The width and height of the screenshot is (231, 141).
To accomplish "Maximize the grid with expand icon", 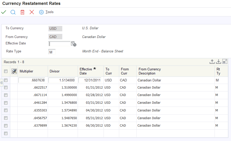I will pos(225,61).
